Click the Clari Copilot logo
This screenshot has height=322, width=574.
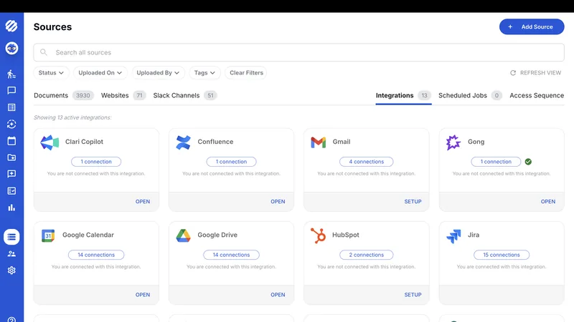[50, 142]
